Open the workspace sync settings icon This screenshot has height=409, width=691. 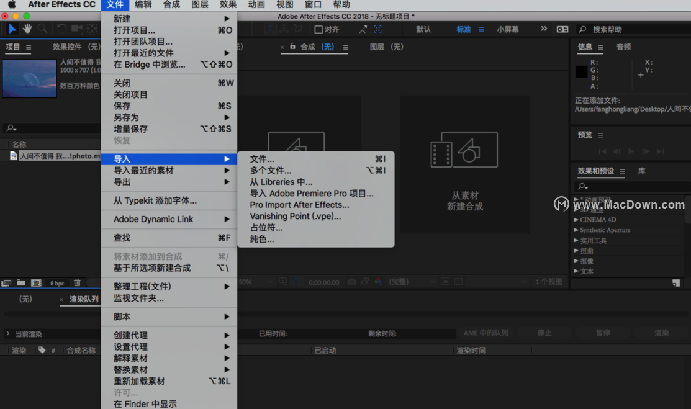coord(562,30)
